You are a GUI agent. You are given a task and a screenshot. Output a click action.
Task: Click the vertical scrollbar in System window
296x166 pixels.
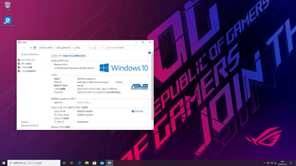(x=152, y=87)
